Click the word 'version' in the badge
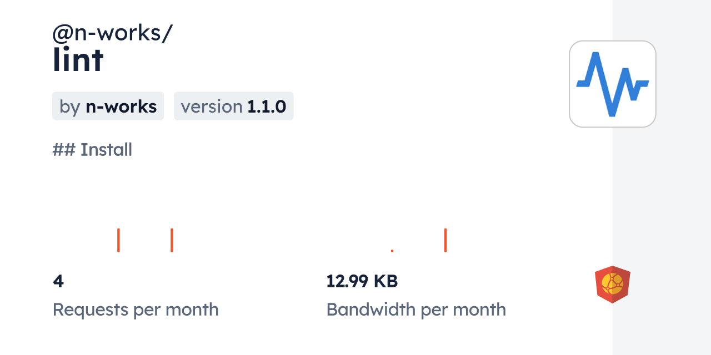Image resolution: width=711 pixels, height=355 pixels. pyautogui.click(x=212, y=106)
